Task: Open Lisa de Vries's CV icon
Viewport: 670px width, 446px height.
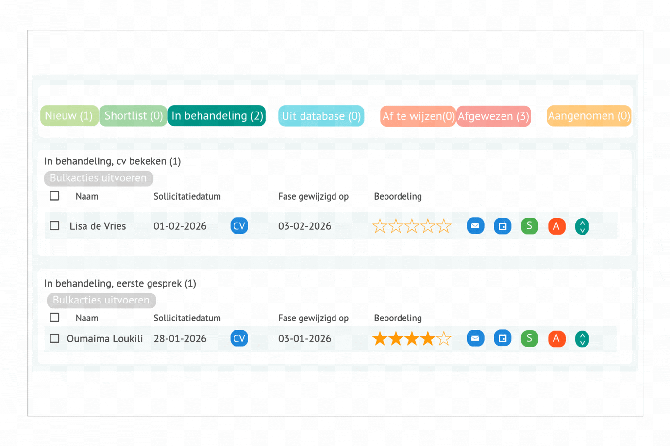Action: [x=239, y=226]
